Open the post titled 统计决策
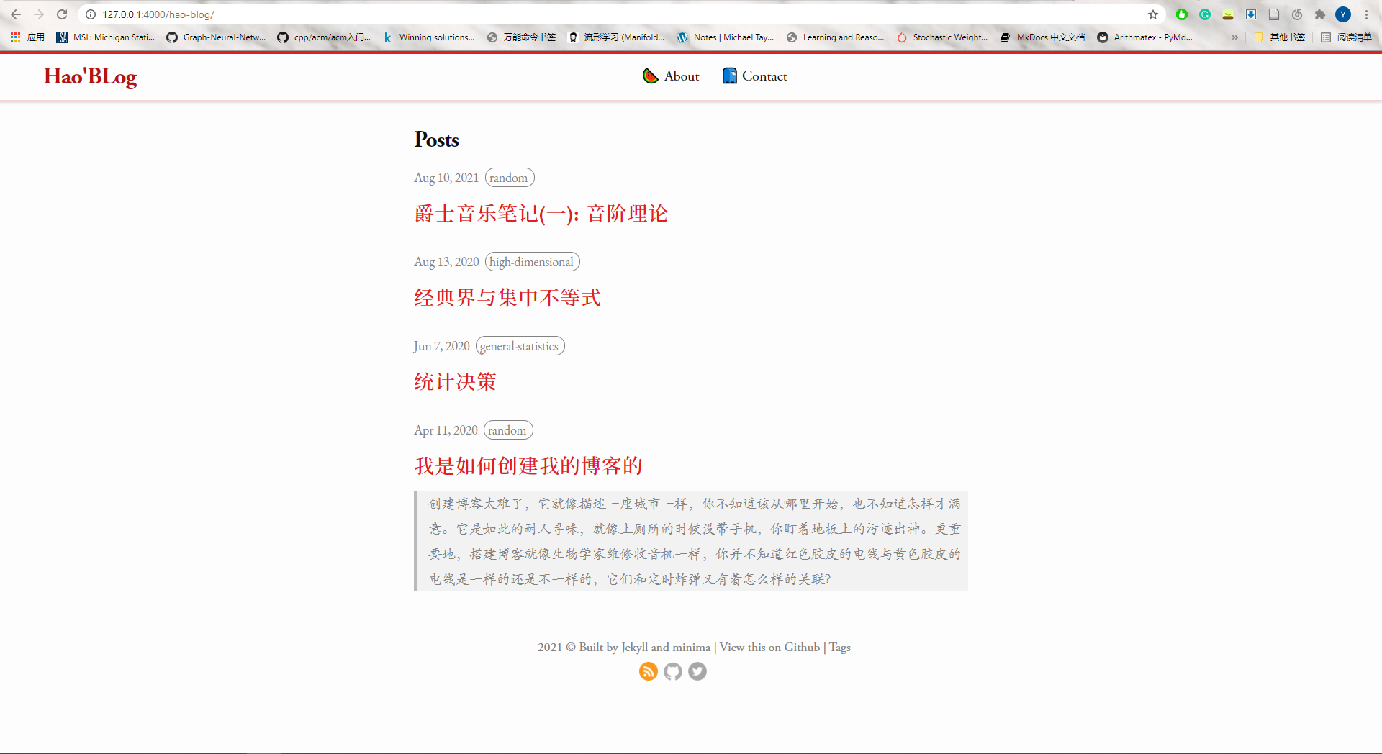1382x754 pixels. (454, 381)
